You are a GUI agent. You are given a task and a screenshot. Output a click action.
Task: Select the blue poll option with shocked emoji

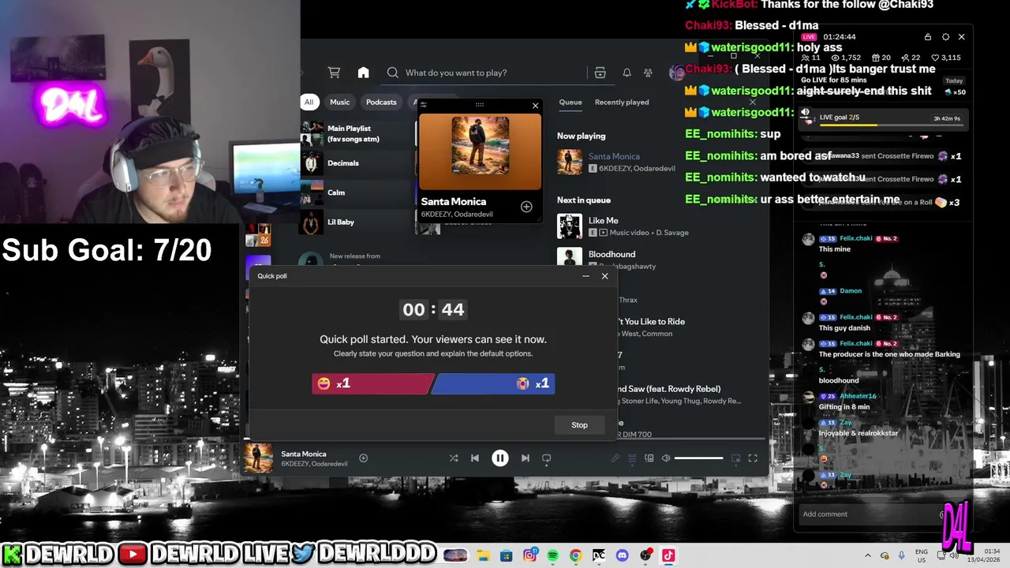494,383
